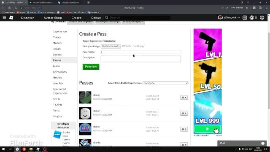Open Roblox Studio icon in taskbar
Image resolution: width=270 pixels, height=152 pixels.
click(x=38, y=149)
